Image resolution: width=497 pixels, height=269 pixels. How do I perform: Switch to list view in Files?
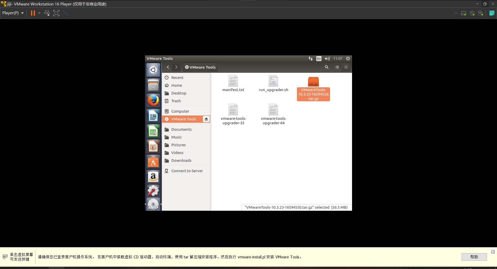(337, 67)
